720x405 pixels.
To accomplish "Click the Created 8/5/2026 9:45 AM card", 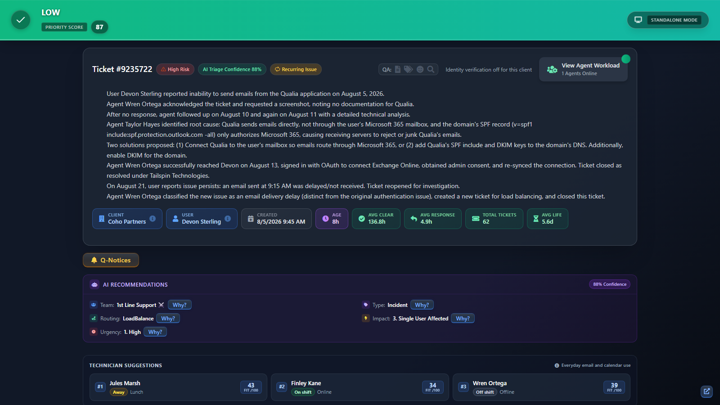I will (x=276, y=219).
